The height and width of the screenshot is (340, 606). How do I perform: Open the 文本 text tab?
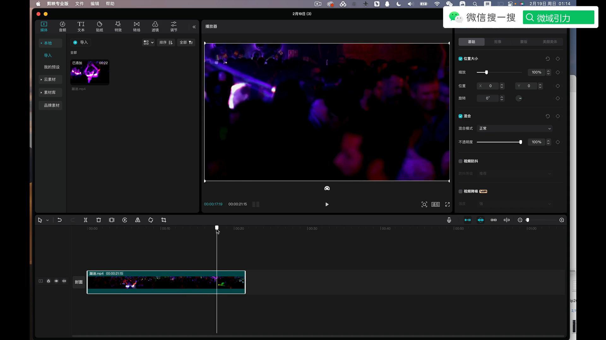tap(81, 26)
